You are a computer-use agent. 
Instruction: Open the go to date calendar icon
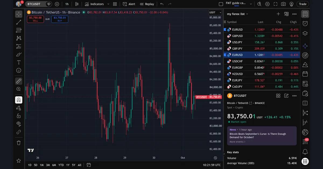pos(89,165)
